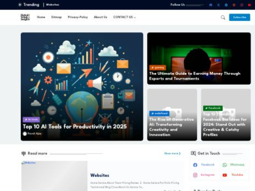The width and height of the screenshot is (255, 191).
Task: Click the site logo in the navbar
Action: point(25,17)
